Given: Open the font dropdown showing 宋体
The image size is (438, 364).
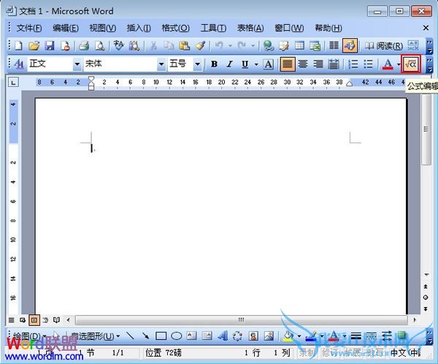Looking at the screenshot, I should point(161,64).
